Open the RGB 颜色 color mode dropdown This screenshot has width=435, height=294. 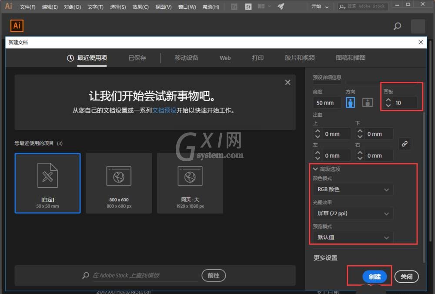[x=353, y=189]
